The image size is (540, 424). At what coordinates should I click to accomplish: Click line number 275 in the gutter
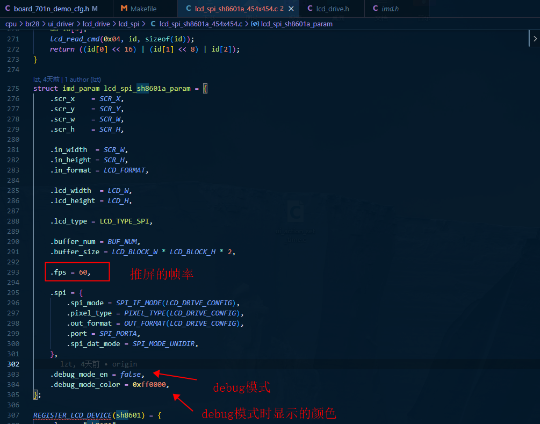13,89
